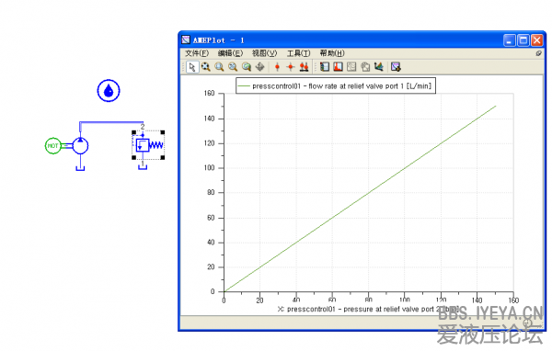Click the export plot icon at toolbar end
The width and height of the screenshot is (552, 351).
click(396, 67)
